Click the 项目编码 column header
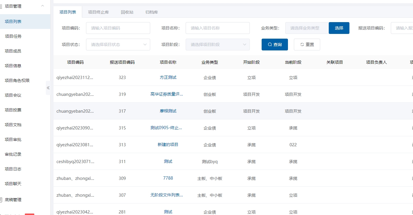Screen dimensions: 413x215 pos(75,62)
